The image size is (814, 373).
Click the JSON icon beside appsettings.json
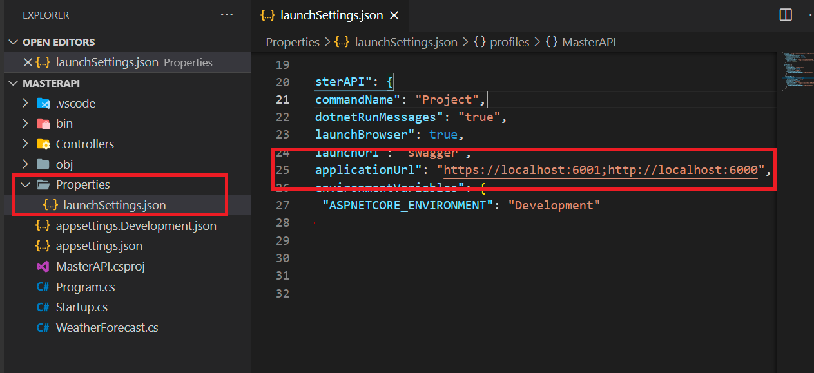click(x=43, y=245)
